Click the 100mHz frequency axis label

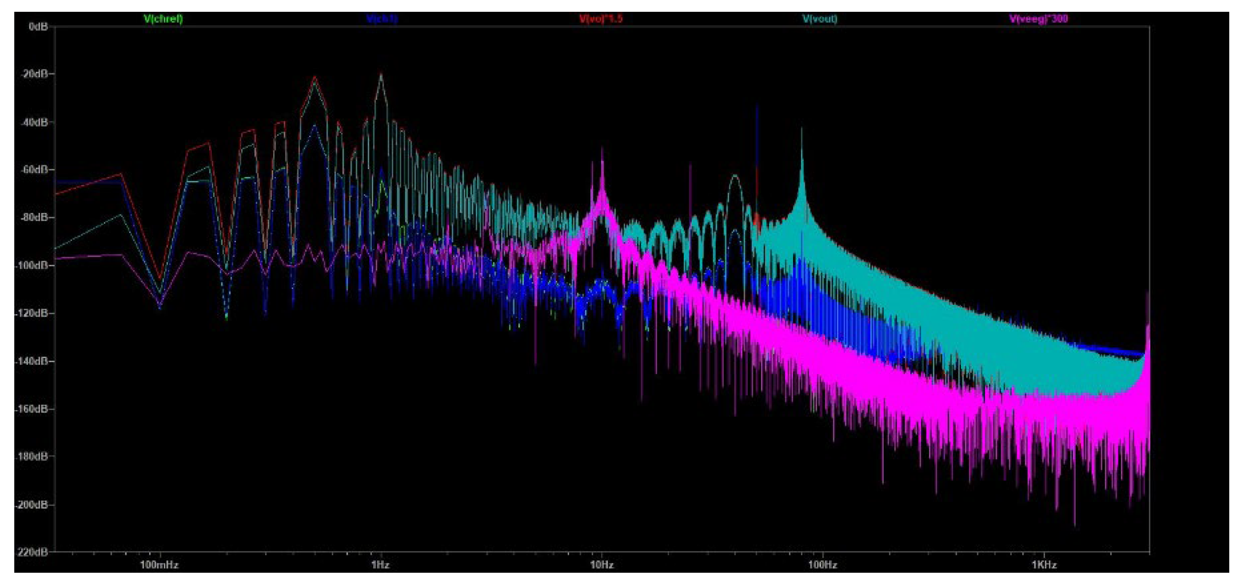tap(159, 565)
